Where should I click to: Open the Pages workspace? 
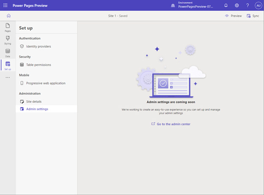[8, 27]
